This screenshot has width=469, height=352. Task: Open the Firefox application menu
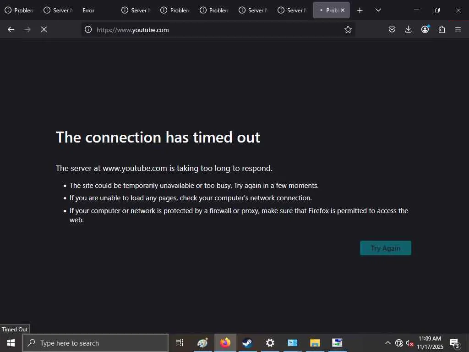(x=458, y=29)
